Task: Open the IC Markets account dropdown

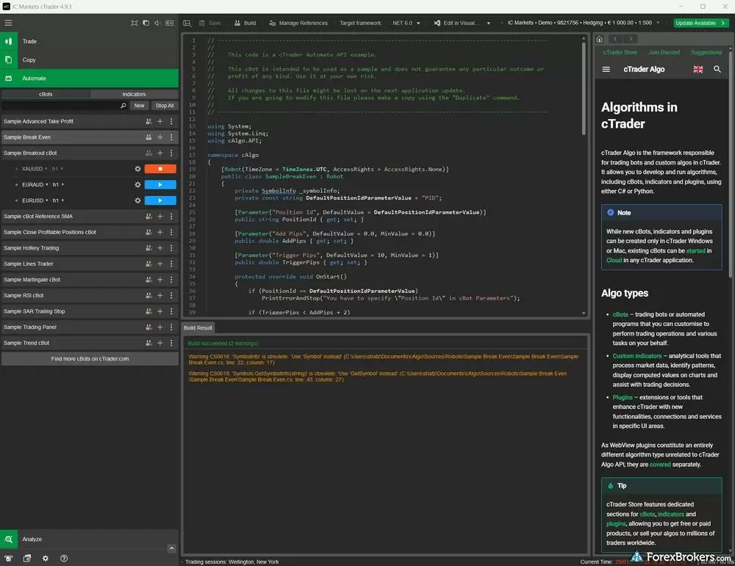Action: tap(584, 23)
